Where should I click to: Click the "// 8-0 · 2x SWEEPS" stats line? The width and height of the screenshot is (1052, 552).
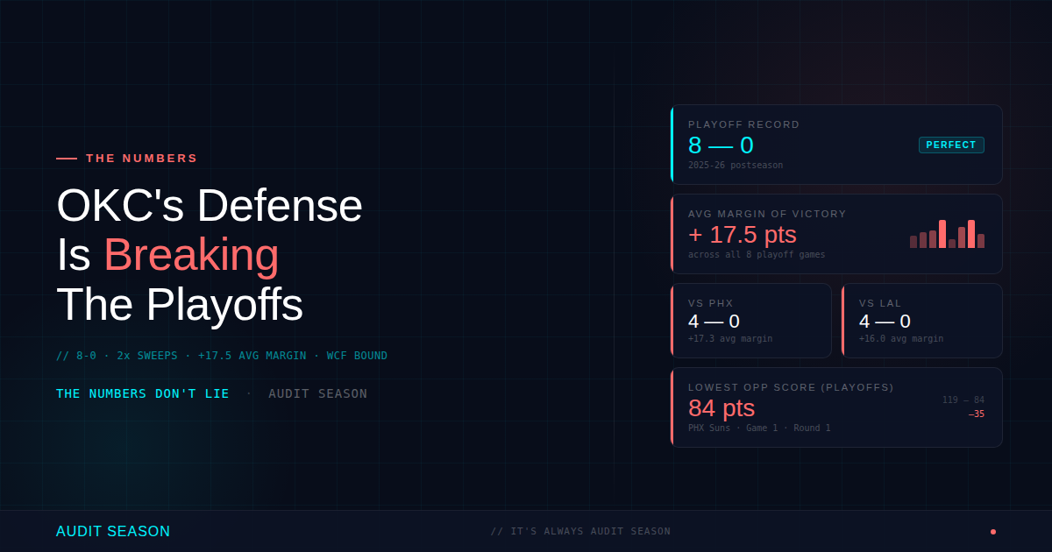(222, 356)
